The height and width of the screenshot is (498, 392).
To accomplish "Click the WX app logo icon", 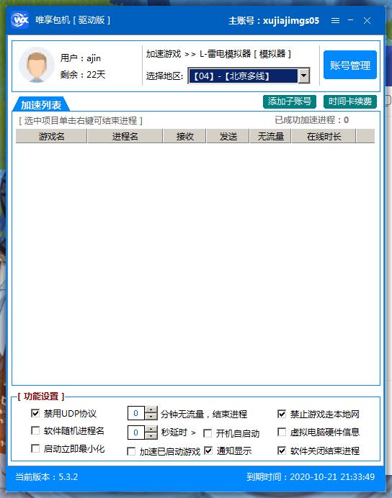I will (x=19, y=20).
